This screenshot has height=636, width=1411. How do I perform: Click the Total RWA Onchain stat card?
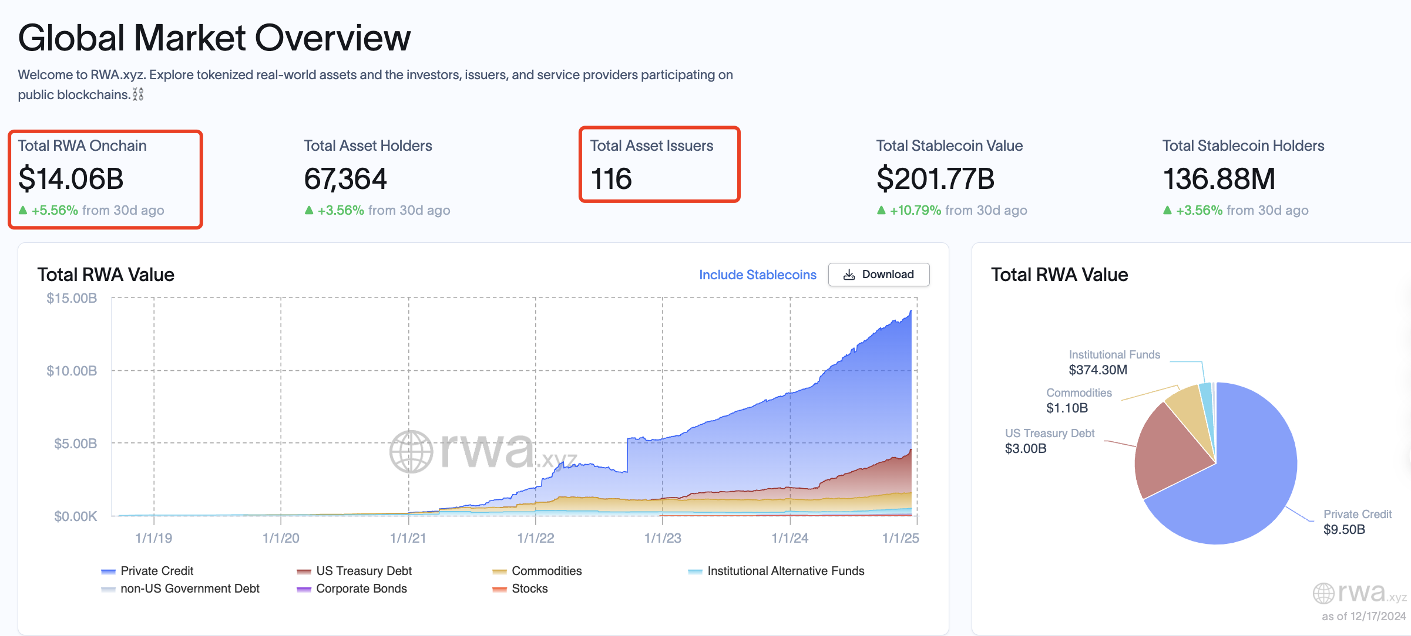click(106, 179)
